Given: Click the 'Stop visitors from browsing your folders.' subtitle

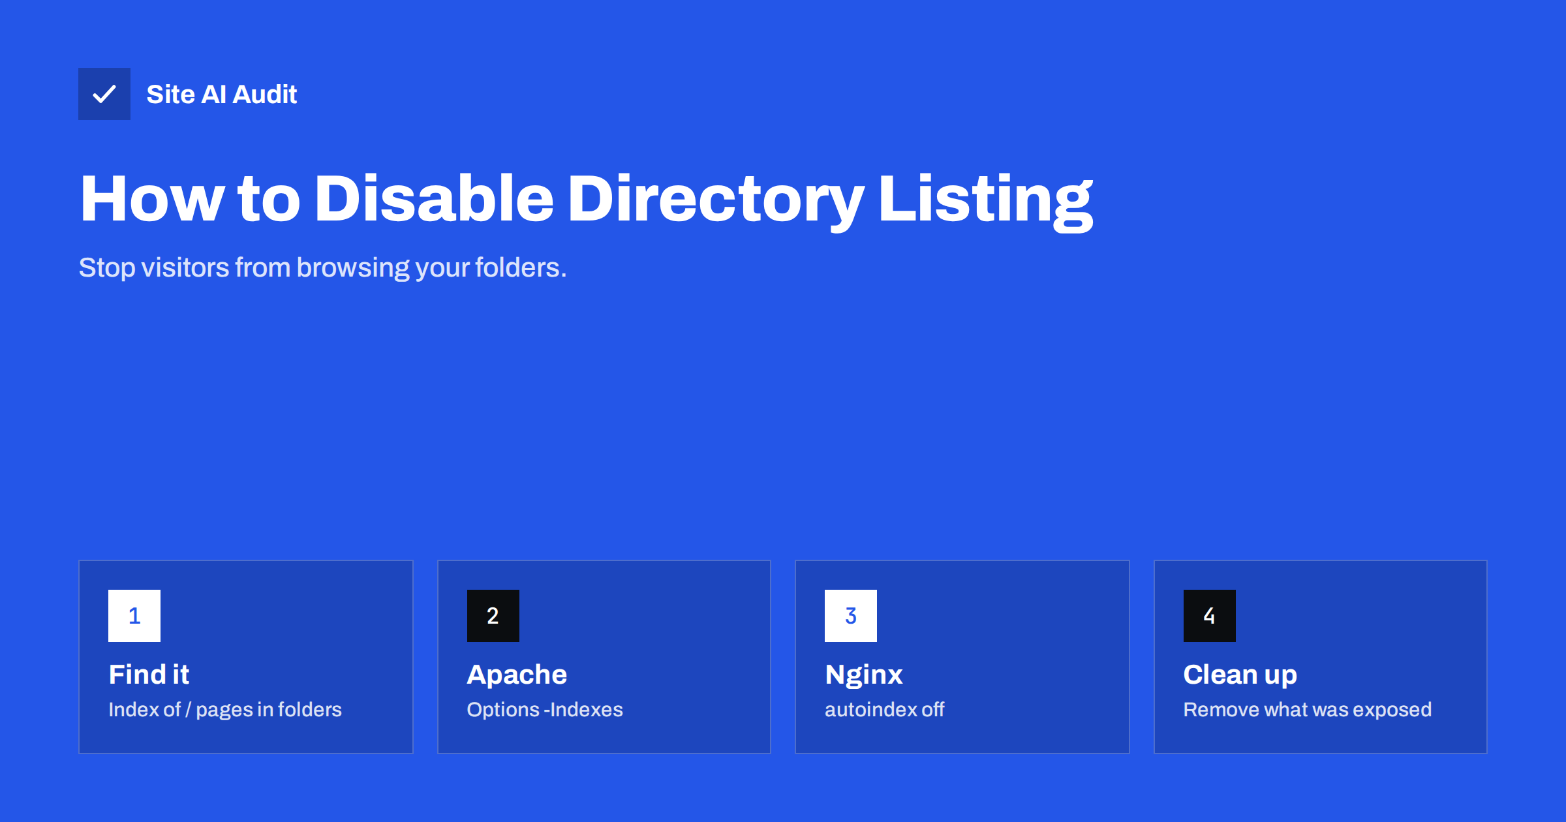Looking at the screenshot, I should click(x=323, y=267).
